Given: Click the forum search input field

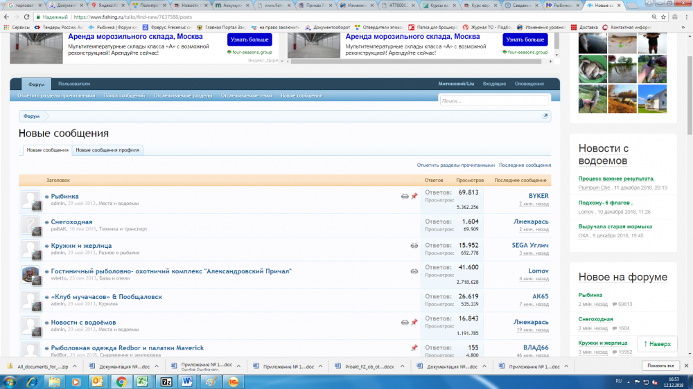Looking at the screenshot, I should (x=495, y=101).
